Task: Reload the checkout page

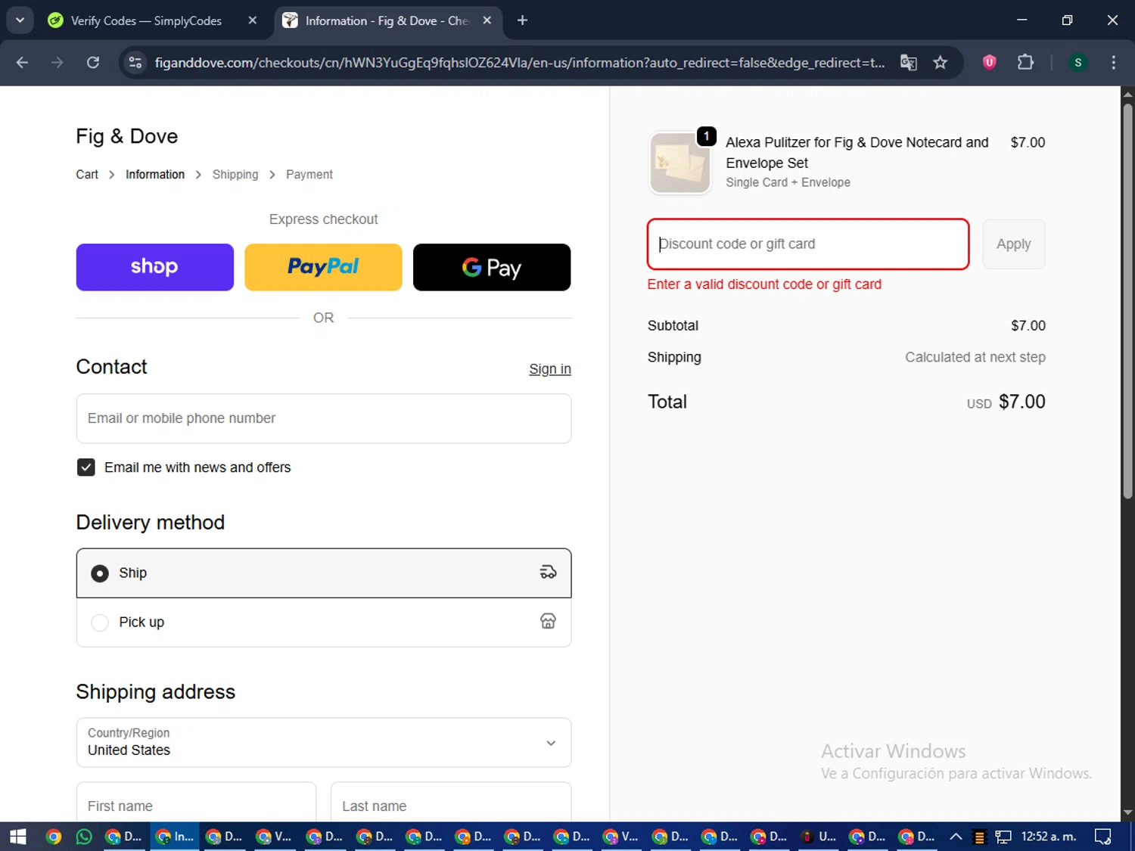Action: click(x=93, y=62)
